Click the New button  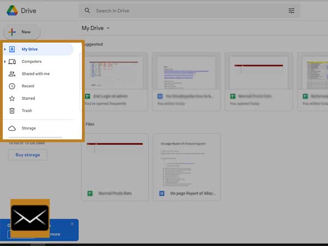[22, 32]
